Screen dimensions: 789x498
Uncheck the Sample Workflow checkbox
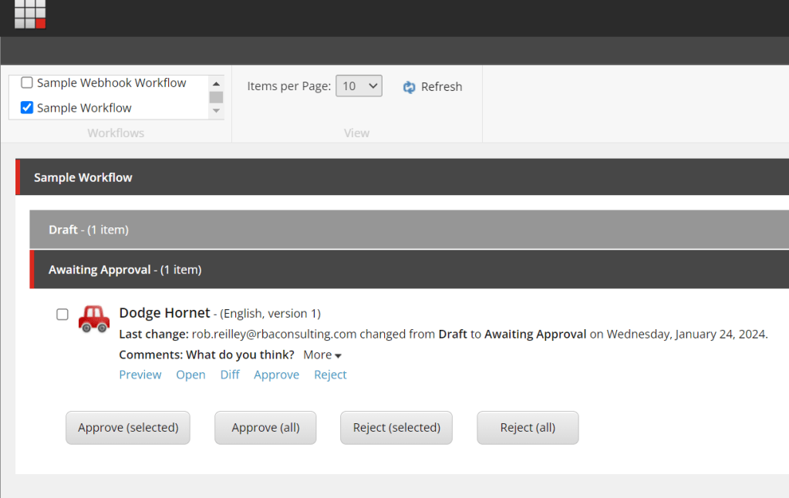click(27, 108)
